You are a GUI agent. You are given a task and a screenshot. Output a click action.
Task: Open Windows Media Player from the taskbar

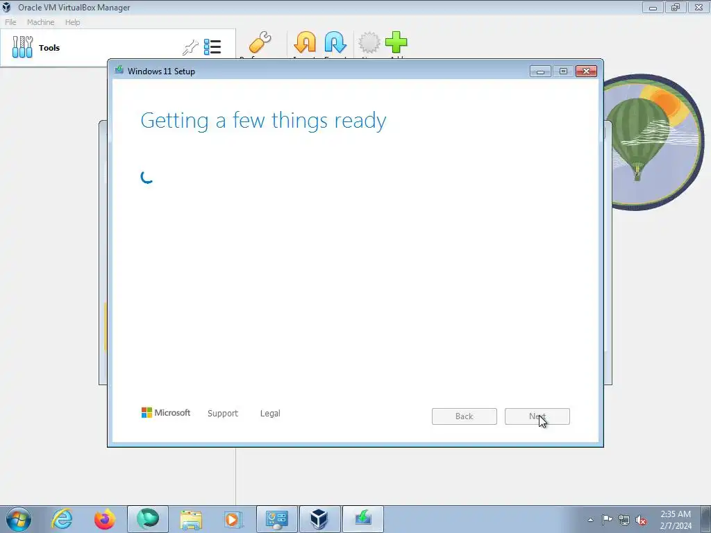pyautogui.click(x=234, y=519)
